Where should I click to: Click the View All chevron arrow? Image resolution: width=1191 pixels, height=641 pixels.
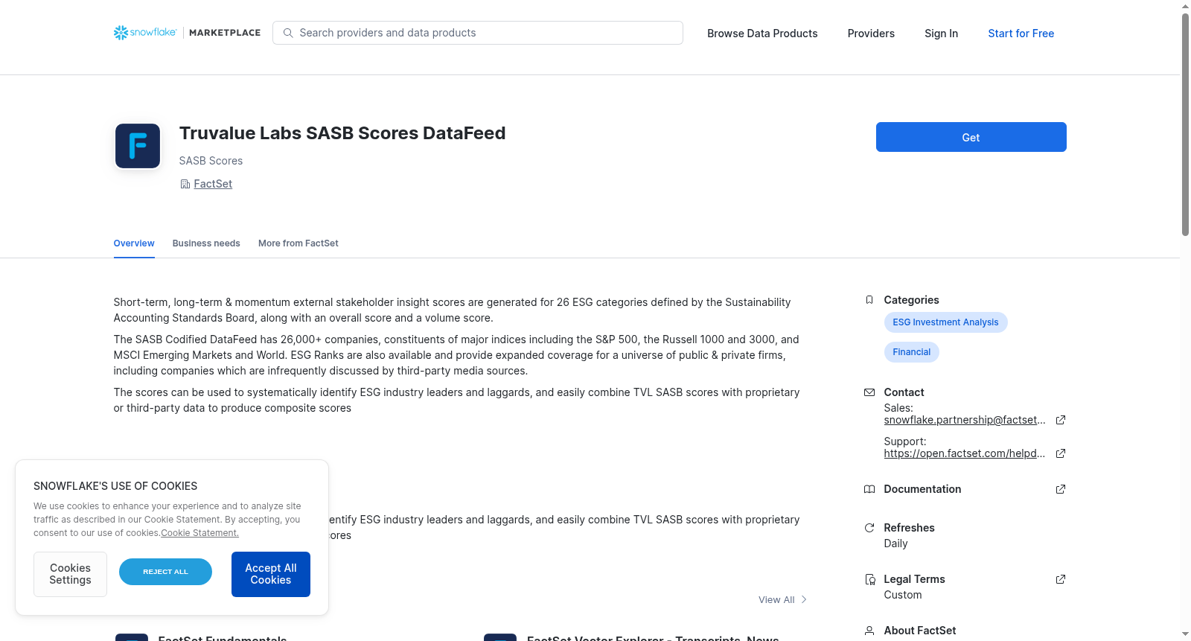pyautogui.click(x=804, y=599)
